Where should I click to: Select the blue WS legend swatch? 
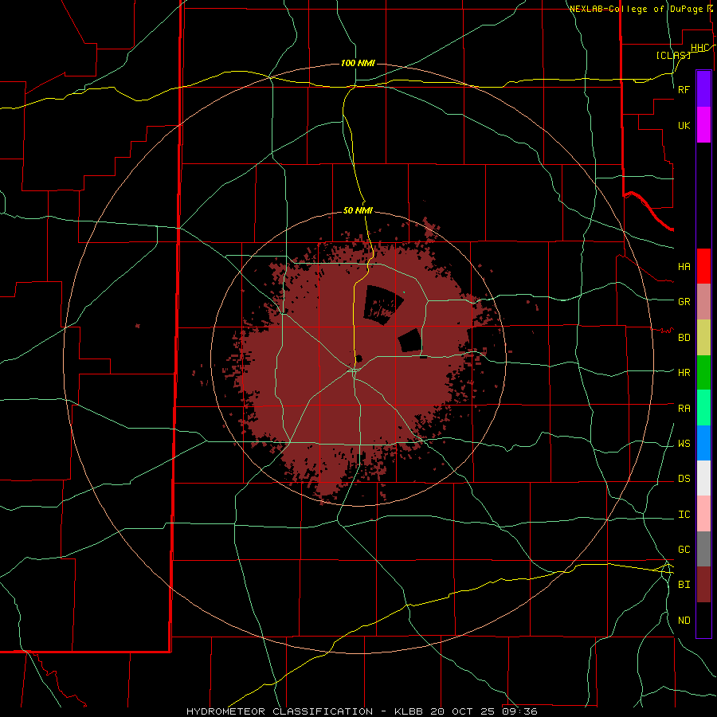tap(703, 443)
